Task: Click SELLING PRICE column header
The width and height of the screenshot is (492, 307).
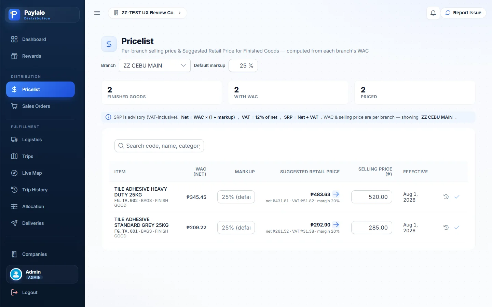Action: pyautogui.click(x=375, y=172)
